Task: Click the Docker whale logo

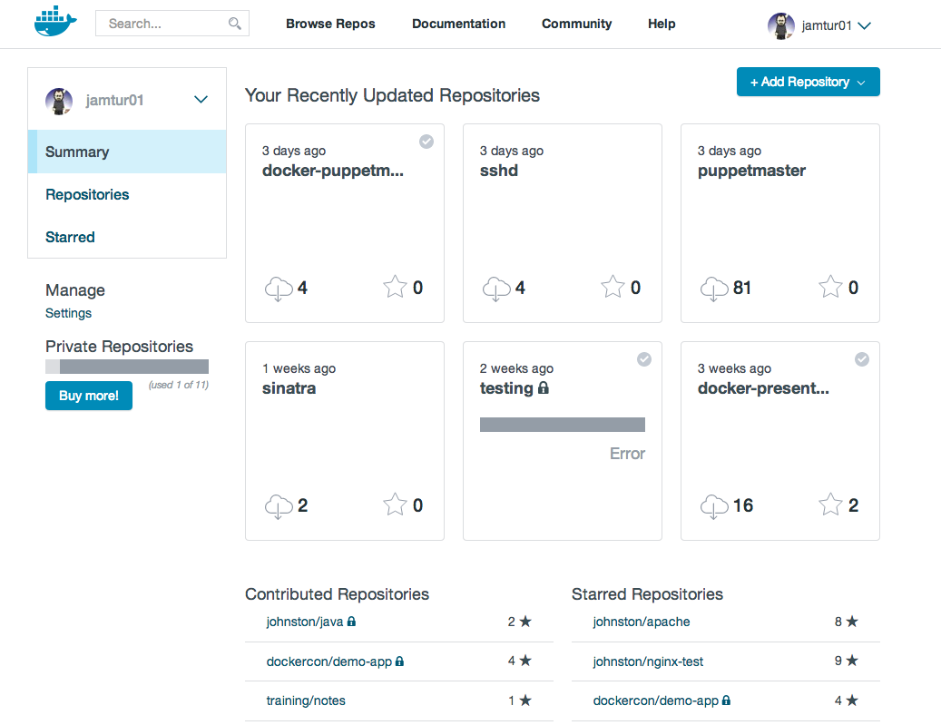Action: tap(56, 22)
